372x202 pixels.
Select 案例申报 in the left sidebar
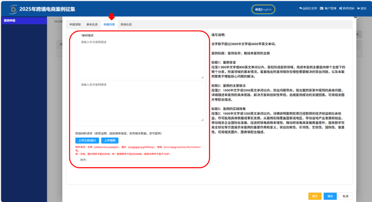[x=24, y=21]
